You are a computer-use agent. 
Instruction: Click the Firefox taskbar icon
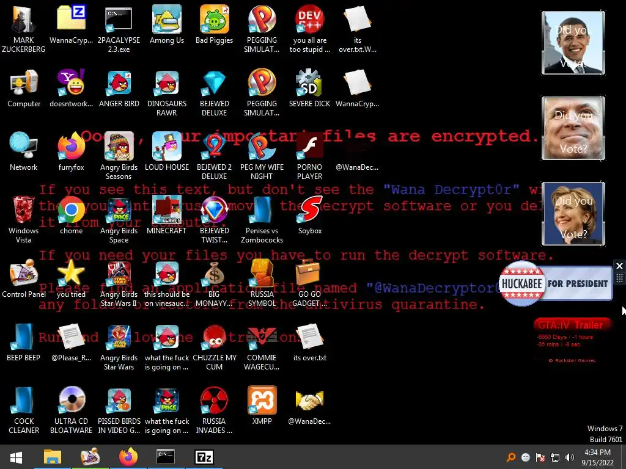128,457
